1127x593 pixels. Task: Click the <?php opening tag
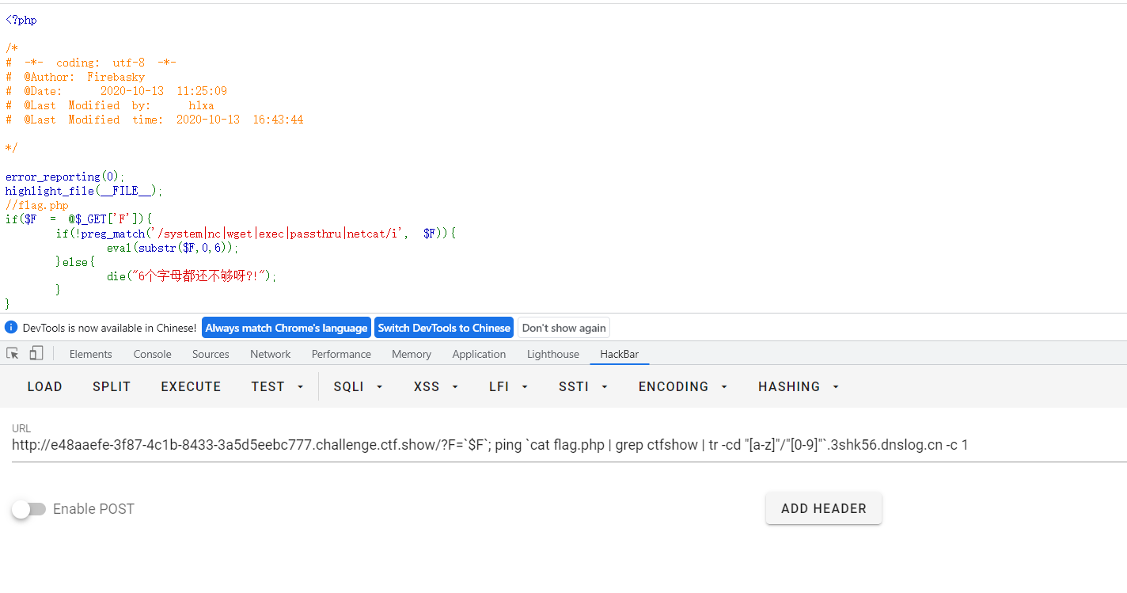click(21, 20)
